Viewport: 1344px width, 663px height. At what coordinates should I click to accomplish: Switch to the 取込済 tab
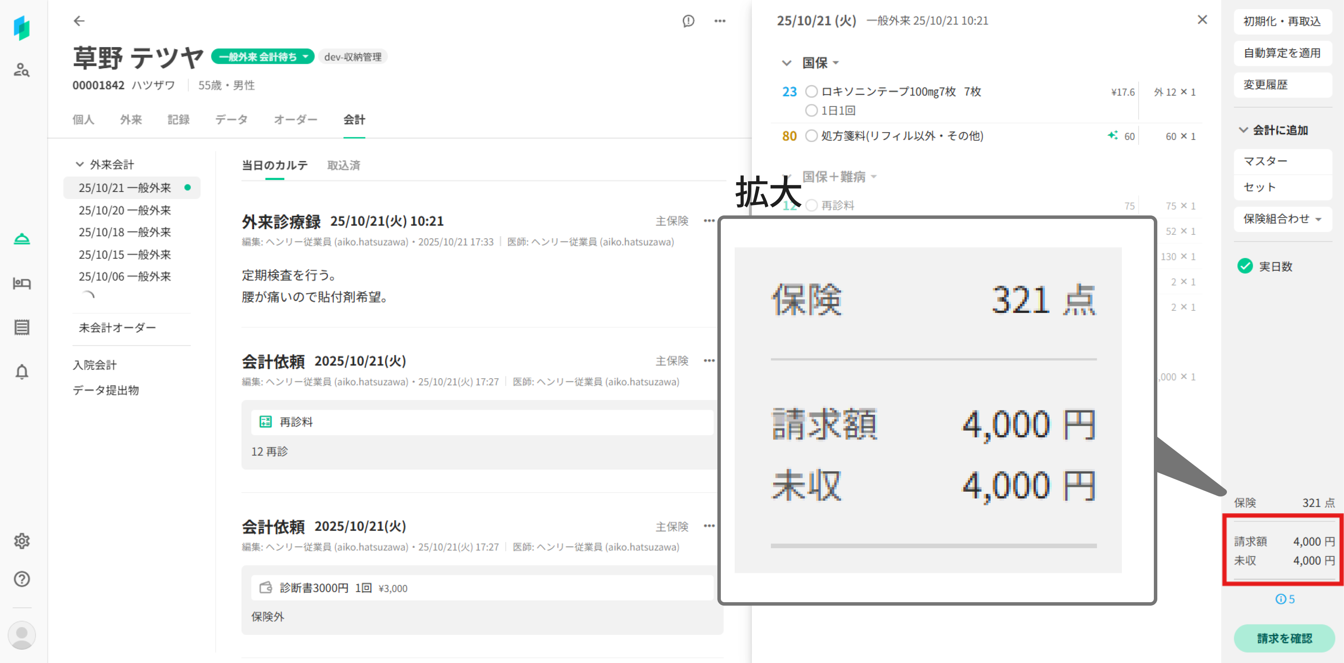pos(343,165)
